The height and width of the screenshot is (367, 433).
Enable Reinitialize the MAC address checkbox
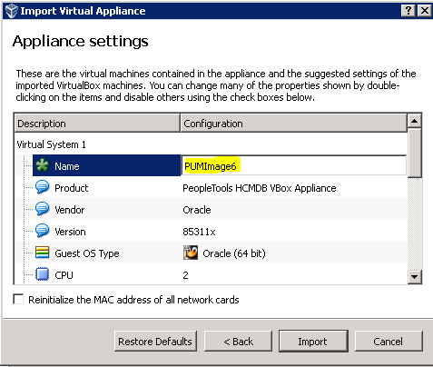(18, 300)
